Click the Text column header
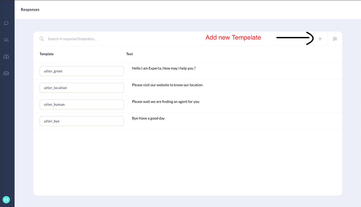 coord(129,54)
